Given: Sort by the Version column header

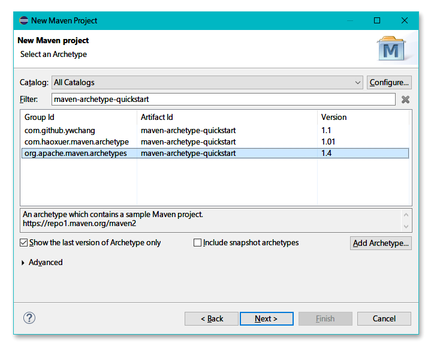Looking at the screenshot, I should click(363, 117).
